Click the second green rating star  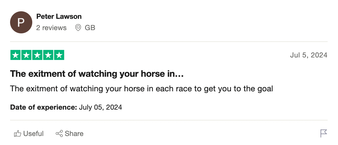coord(26,55)
